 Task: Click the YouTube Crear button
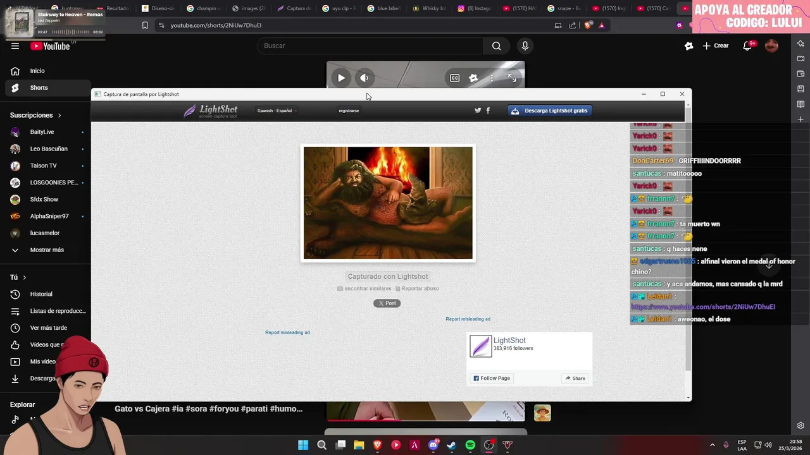[x=716, y=46]
